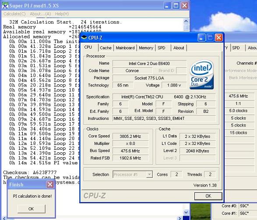Screen dimensions: 257x220
Task: Click the Voltage value '1.088 v'
Action: pos(174,85)
